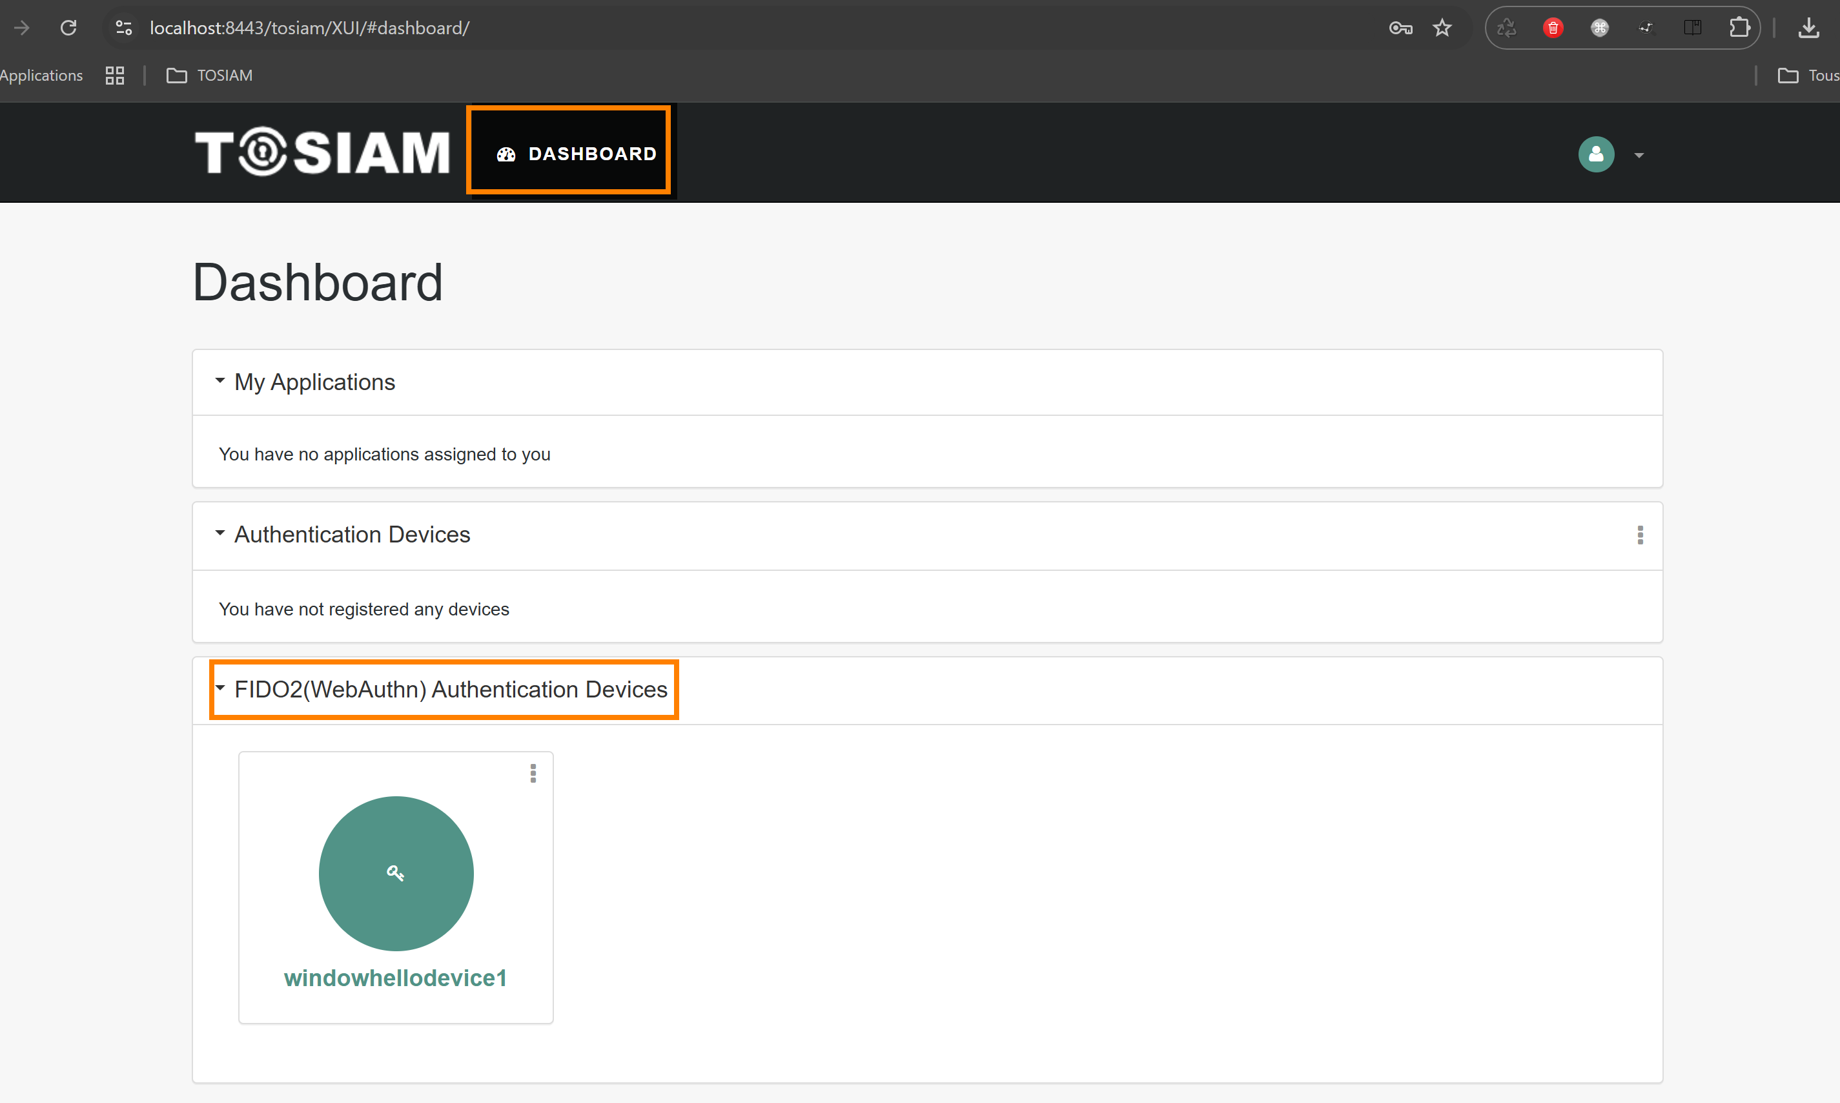Collapse FIDO2(WebAuthn) Authentication Devices section
Image resolution: width=1840 pixels, height=1103 pixels.
[220, 688]
